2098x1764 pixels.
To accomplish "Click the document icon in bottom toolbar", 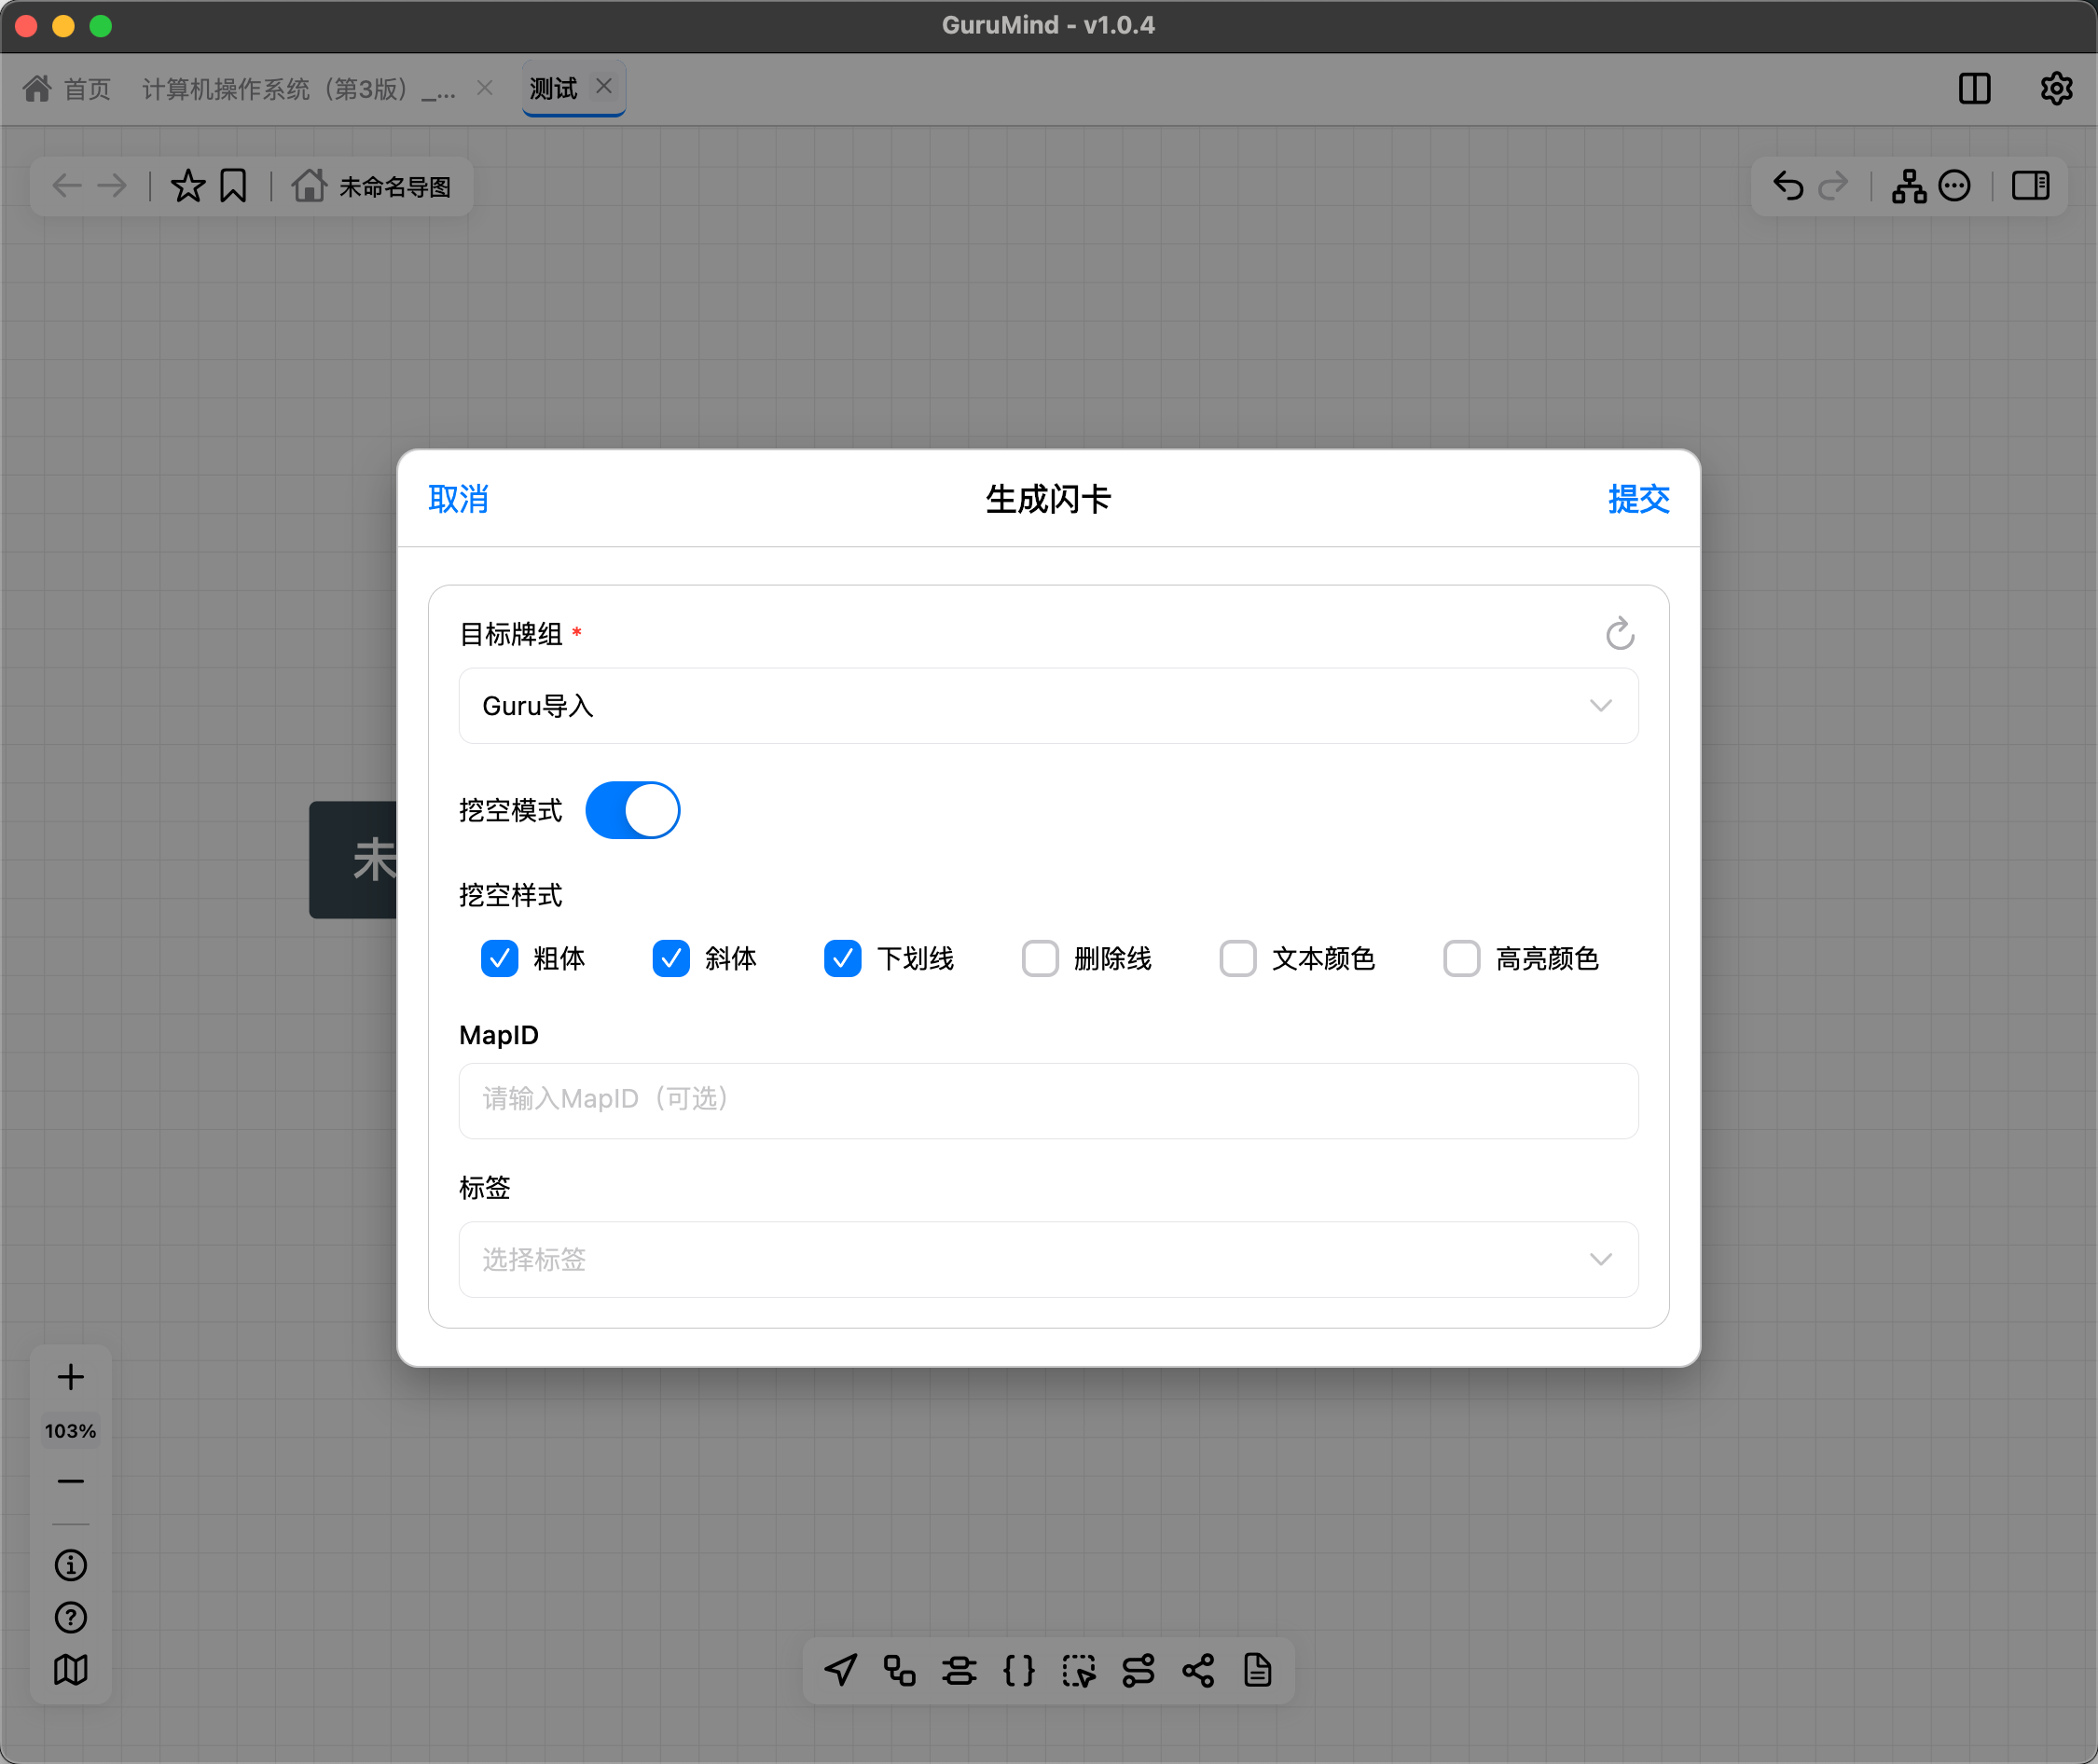I will coord(1257,1670).
